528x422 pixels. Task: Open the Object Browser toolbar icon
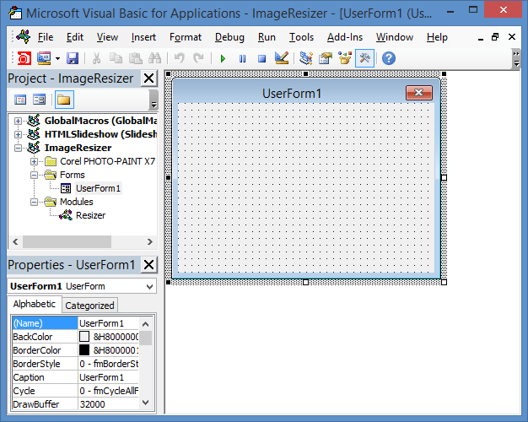click(x=345, y=58)
